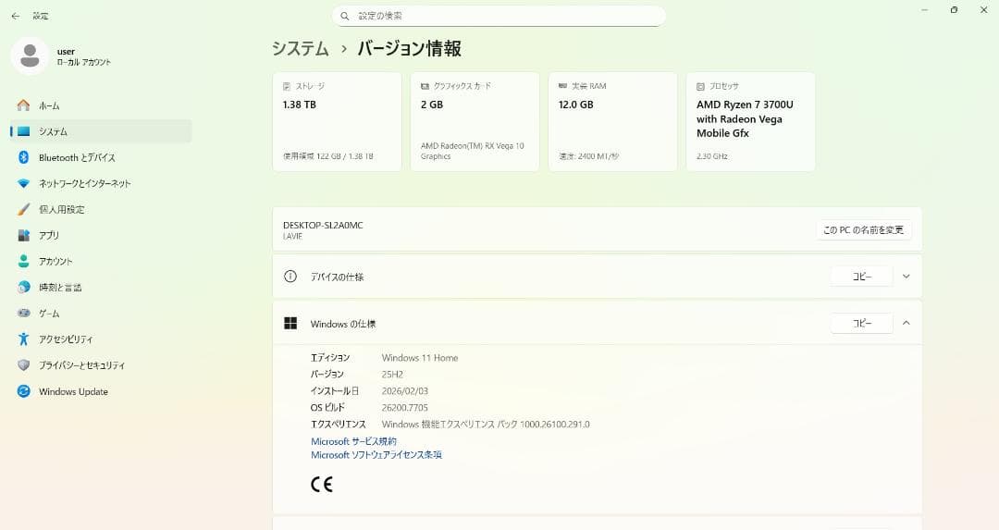Click the プライバシーとセキュリティ shield icon
The height and width of the screenshot is (530, 999).
tap(23, 365)
